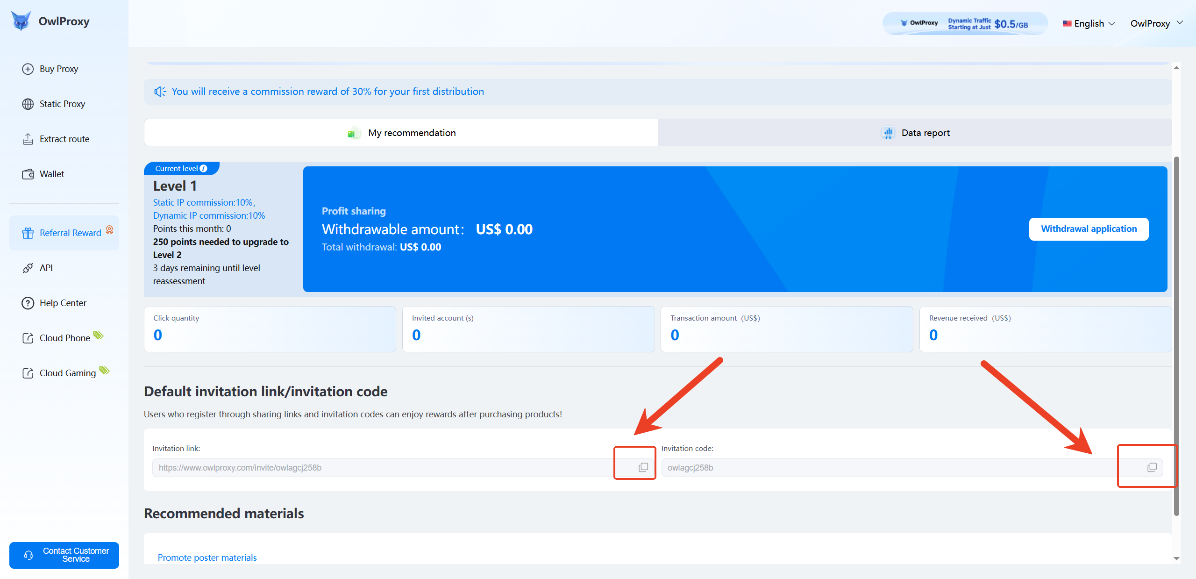1196x579 pixels.
Task: Open Static Proxy menu item
Action: (64, 104)
